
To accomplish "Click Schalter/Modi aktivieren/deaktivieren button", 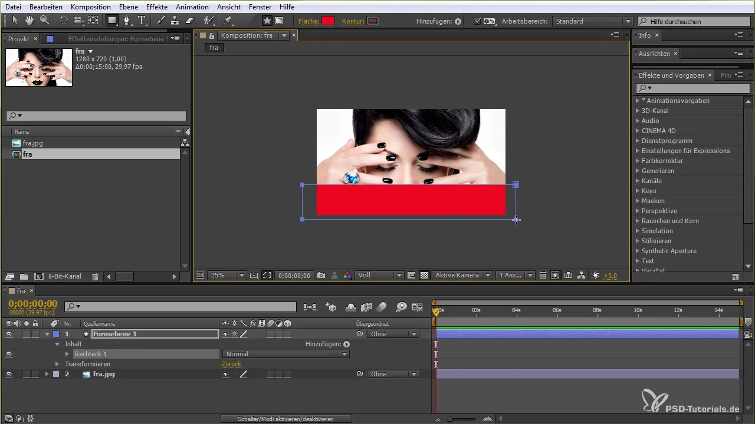I will coord(286,419).
